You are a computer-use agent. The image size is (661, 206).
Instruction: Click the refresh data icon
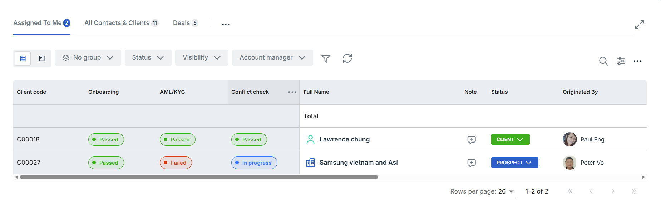(x=347, y=58)
